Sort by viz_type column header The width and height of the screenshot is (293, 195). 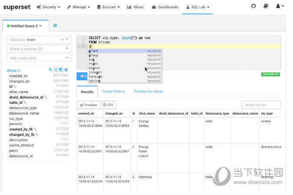[x=267, y=113]
